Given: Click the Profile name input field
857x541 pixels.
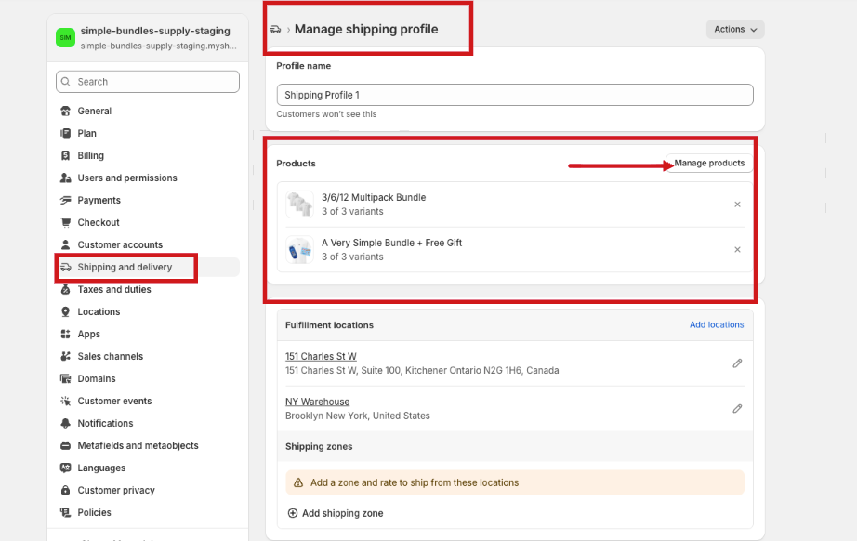Looking at the screenshot, I should coord(515,95).
